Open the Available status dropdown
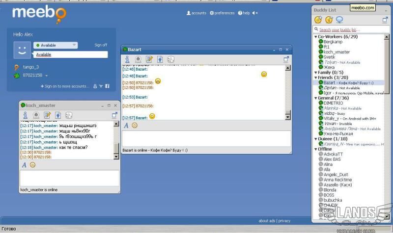This screenshot has height=233, width=393. [x=56, y=45]
